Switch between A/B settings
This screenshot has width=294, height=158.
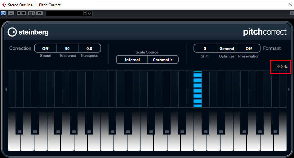click(32, 13)
